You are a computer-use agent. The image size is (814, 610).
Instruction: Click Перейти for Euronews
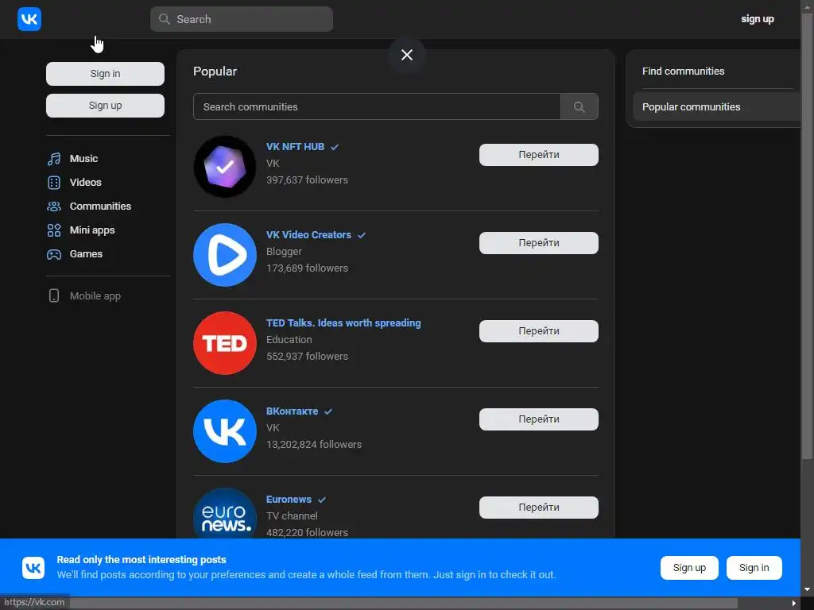(x=539, y=508)
